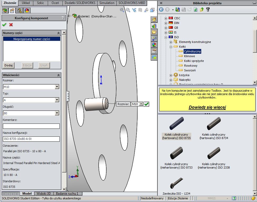The height and width of the screenshot is (202, 257).
Task: Open the File Explorer folder task pane tab
Action: [x=154, y=32]
